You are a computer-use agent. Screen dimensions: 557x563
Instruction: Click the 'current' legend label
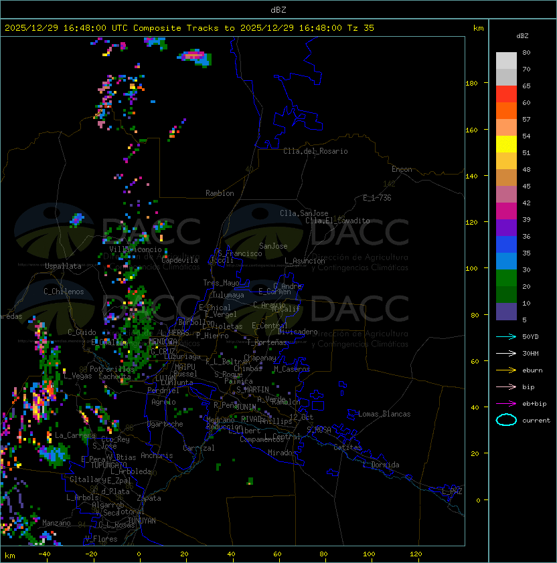(536, 421)
